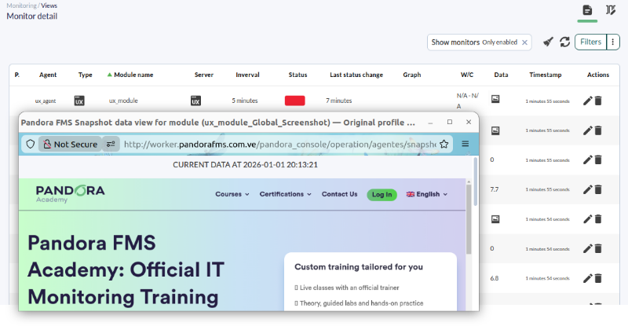The width and height of the screenshot is (628, 330).
Task: Click the ux_module module name
Action: coord(123,101)
